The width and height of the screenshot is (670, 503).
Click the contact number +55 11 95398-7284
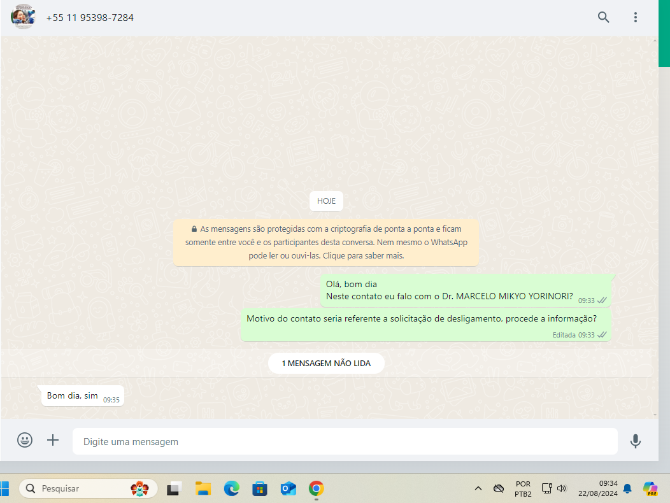click(90, 18)
